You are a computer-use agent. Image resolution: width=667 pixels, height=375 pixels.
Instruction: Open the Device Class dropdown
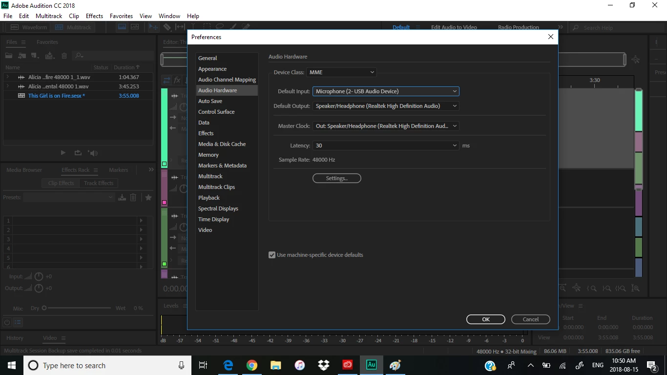coord(341,72)
